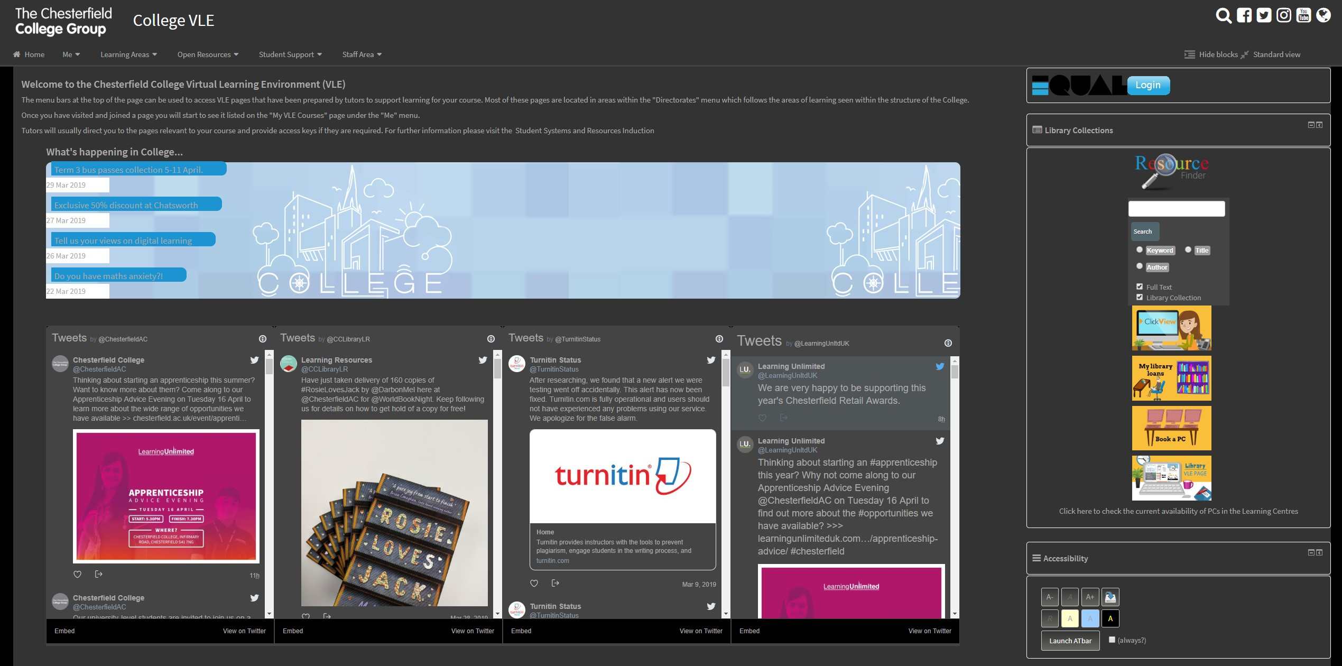Open the turnitin.com link preview card
Viewport: 1342px width, 666px height.
[623, 499]
